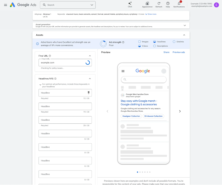The width and height of the screenshot is (222, 185).
Task: Open the Search campaigns dropdown
Action: click(x=92, y=5)
